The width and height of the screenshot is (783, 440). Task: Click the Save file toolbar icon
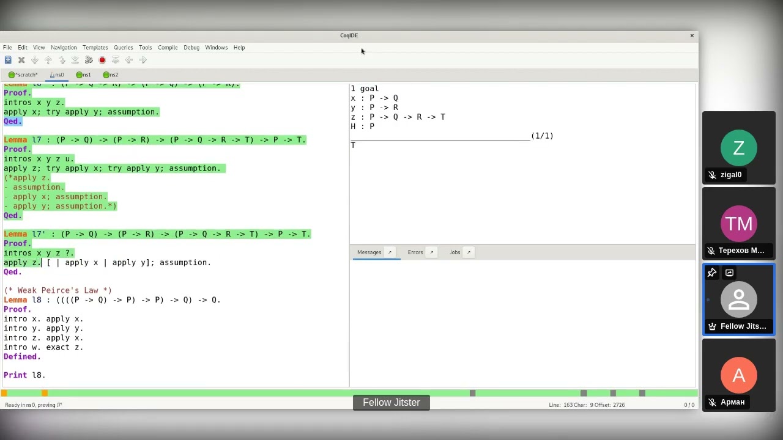pos(8,60)
